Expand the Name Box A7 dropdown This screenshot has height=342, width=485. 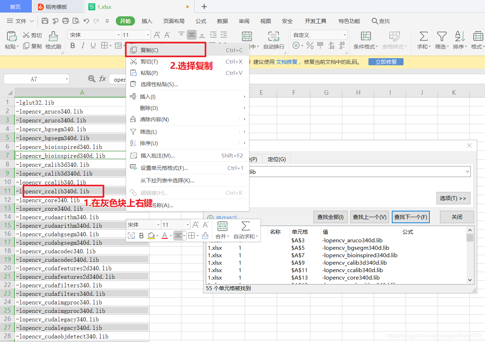point(67,79)
